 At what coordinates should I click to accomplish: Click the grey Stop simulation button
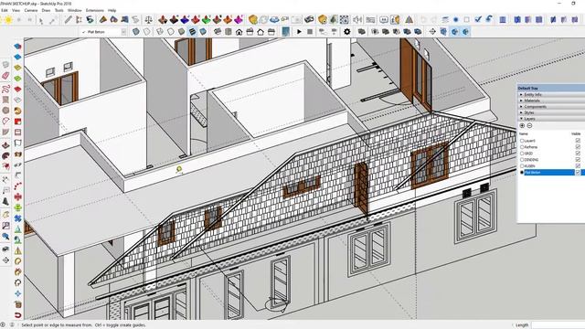(310, 32)
